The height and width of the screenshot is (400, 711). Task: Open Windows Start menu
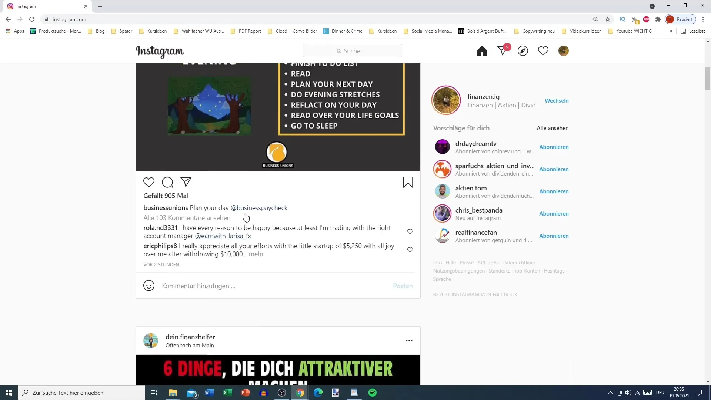pyautogui.click(x=9, y=393)
